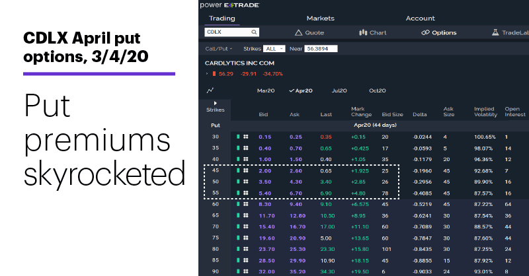Click the grid icon on the 40 strike row
529x276 pixels.
coord(245,159)
